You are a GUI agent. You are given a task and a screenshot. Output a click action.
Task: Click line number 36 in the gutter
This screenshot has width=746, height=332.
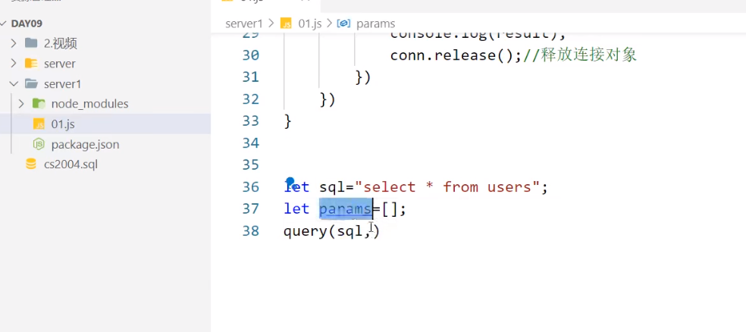(x=251, y=186)
